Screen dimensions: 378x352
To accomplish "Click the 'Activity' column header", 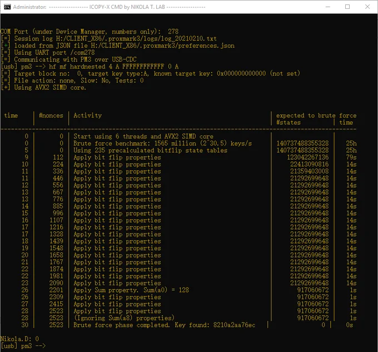I will pyautogui.click(x=88, y=116).
